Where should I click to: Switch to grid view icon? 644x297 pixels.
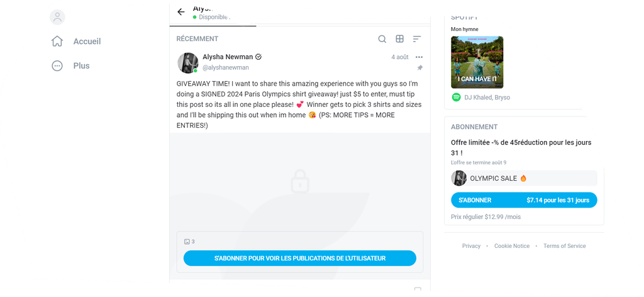click(399, 39)
